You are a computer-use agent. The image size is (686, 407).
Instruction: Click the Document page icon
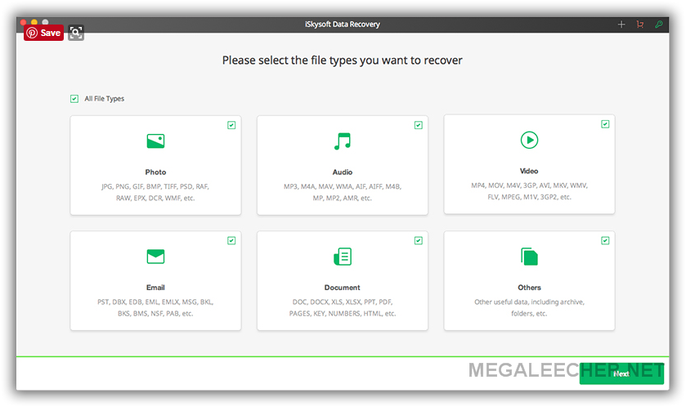[343, 257]
